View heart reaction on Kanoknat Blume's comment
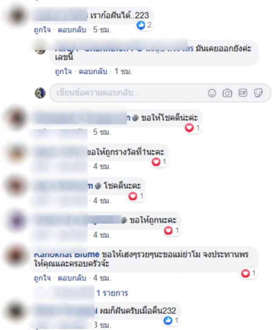This screenshot has width=272, height=330. click(248, 273)
